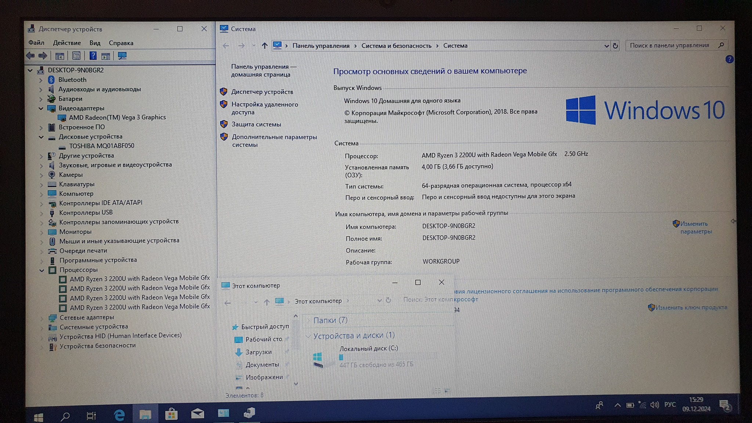Viewport: 752px width, 423px height.
Task: Click the Защита системы link
Action: 256,124
